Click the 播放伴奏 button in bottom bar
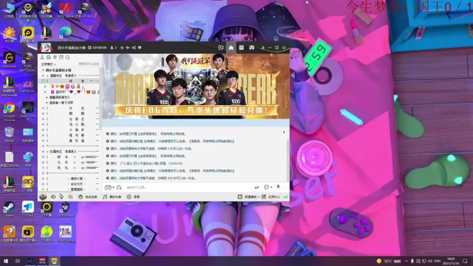The width and height of the screenshot is (473, 266). pos(112,197)
